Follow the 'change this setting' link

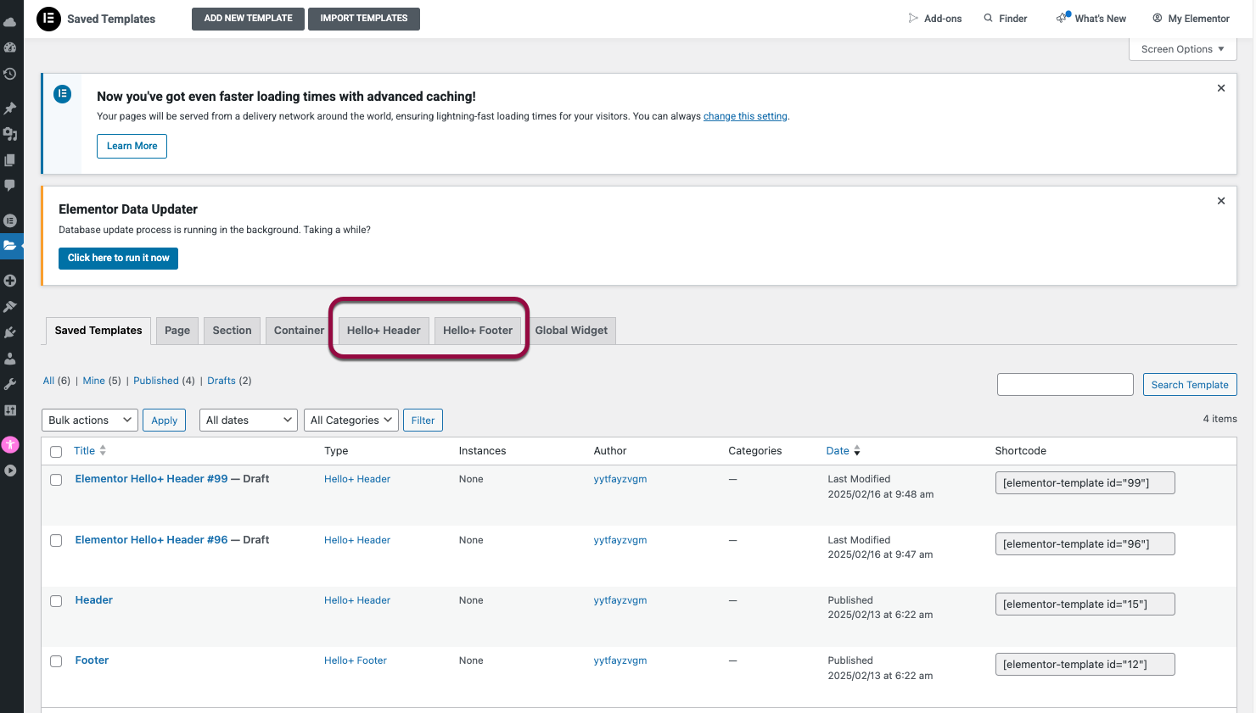tap(745, 116)
